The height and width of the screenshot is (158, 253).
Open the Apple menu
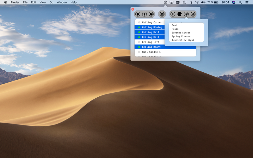click(x=5, y=2)
